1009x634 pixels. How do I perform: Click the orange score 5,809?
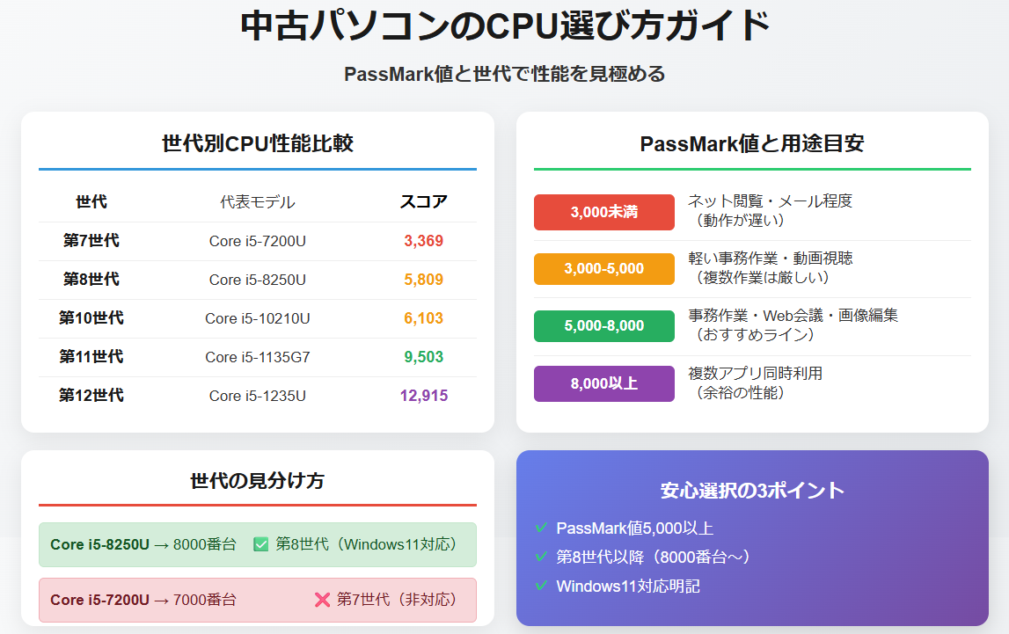[423, 280]
